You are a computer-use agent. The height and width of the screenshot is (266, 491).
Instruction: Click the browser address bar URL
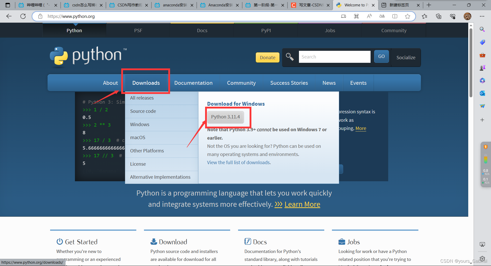coord(71,16)
